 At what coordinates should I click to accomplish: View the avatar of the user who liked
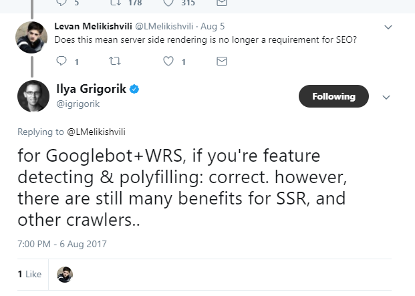tap(65, 274)
